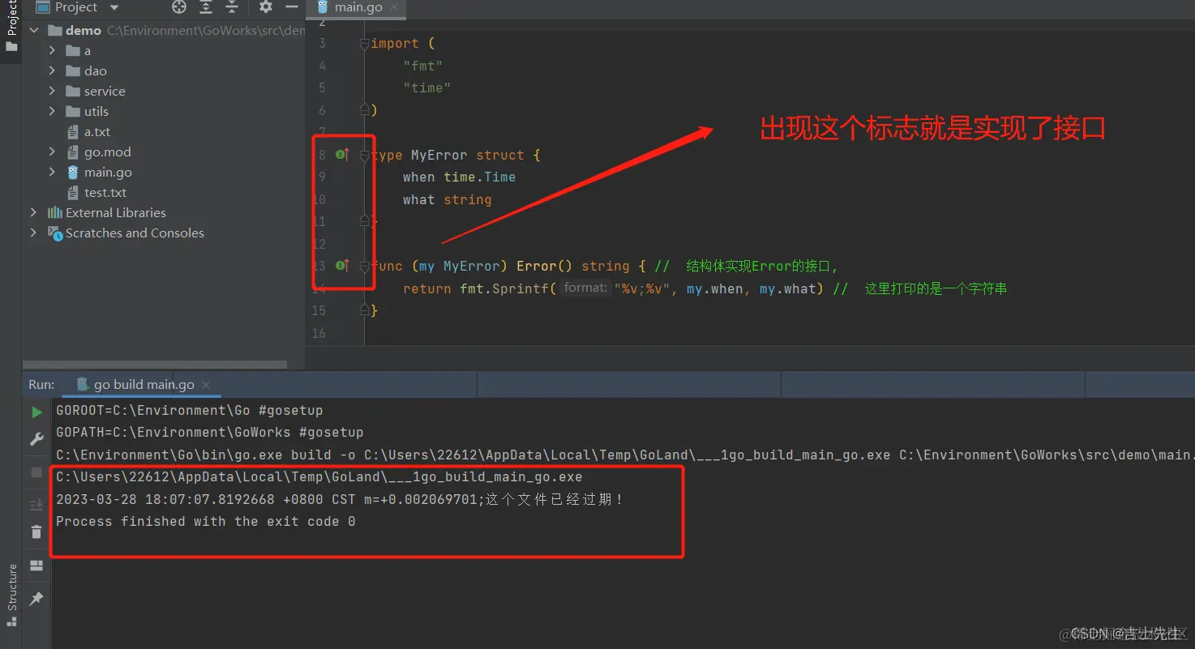Screen dimensions: 1195x649
Task: Select Scratches and Consoles node
Action: [126, 233]
